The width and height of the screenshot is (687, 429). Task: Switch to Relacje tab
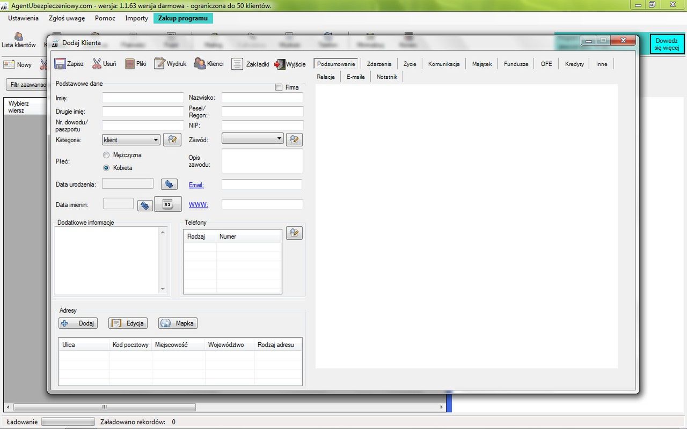click(326, 77)
